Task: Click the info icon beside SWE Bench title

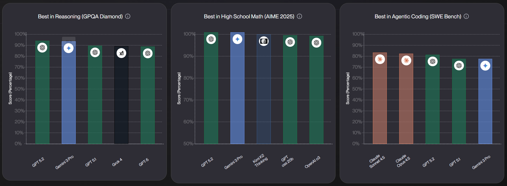Action: click(x=466, y=16)
